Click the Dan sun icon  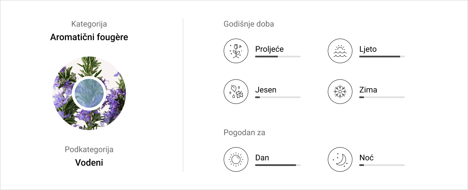coord(236,159)
